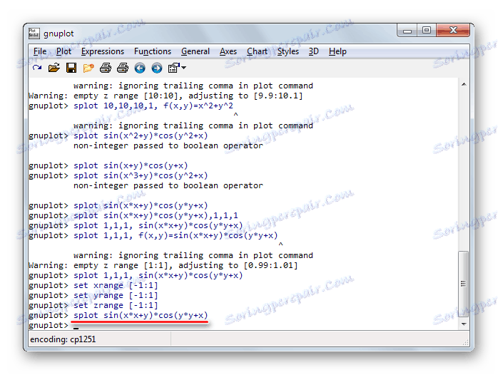Image resolution: width=498 pixels, height=375 pixels.
Task: Click the 'set yrange [-1:1]' line
Action: 116,295
